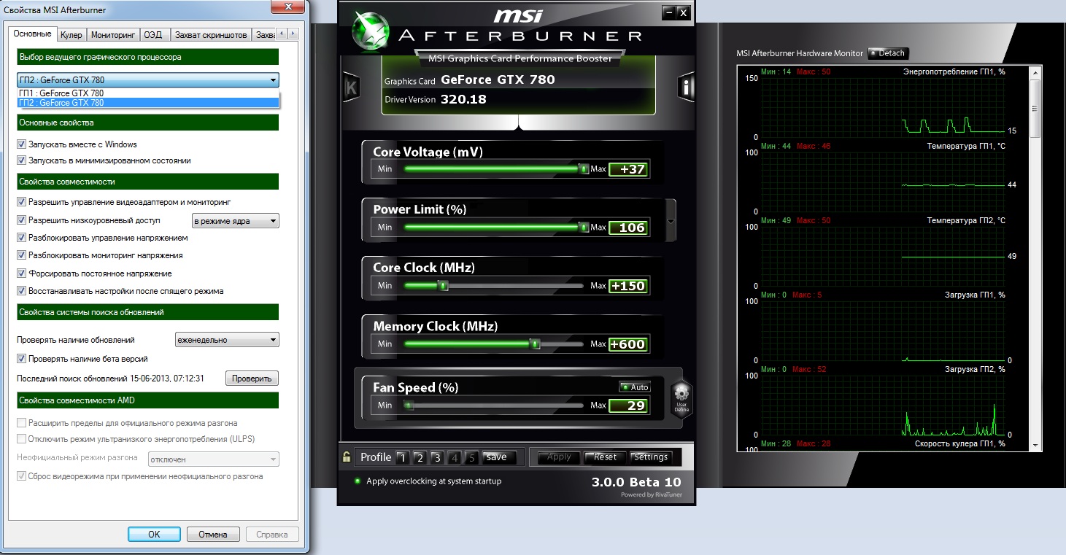1066x555 pixels.
Task: Detach the Hardware Monitor panel
Action: [888, 53]
